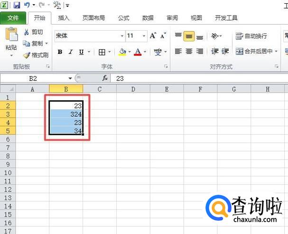Toggle italic formatting I button
Image resolution: width=288 pixels, height=234 pixels.
tap(71, 52)
